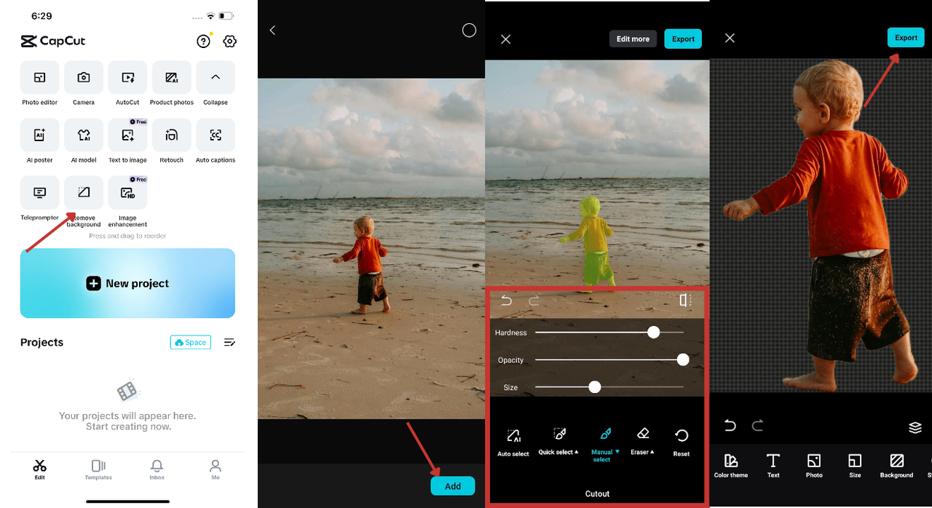Export from the cutout screen

coord(683,39)
